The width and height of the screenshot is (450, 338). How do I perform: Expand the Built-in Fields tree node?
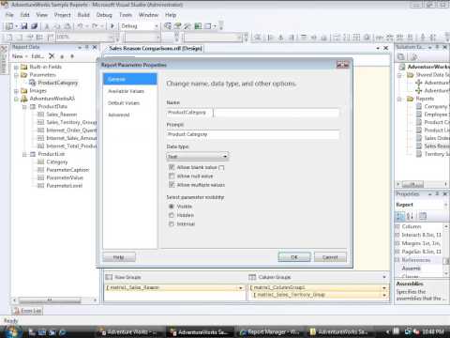pos(16,67)
